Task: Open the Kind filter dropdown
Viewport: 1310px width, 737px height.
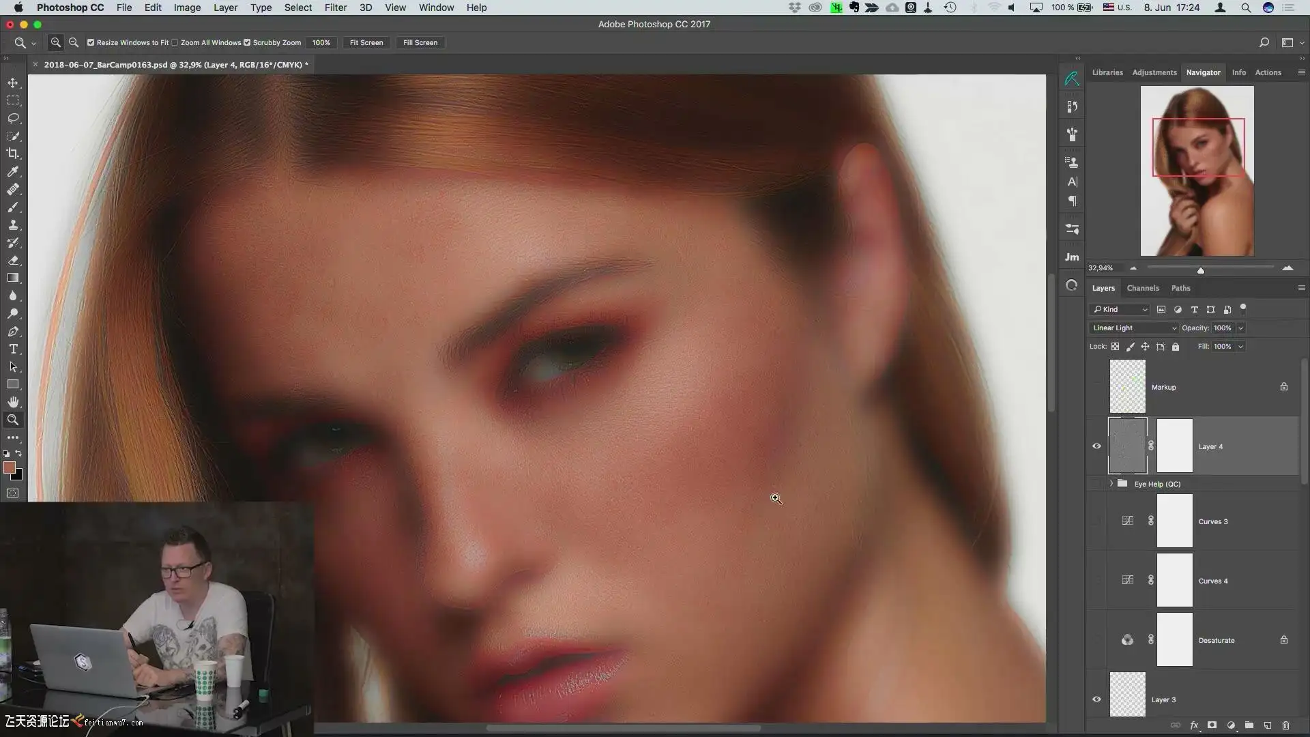Action: click(1120, 310)
